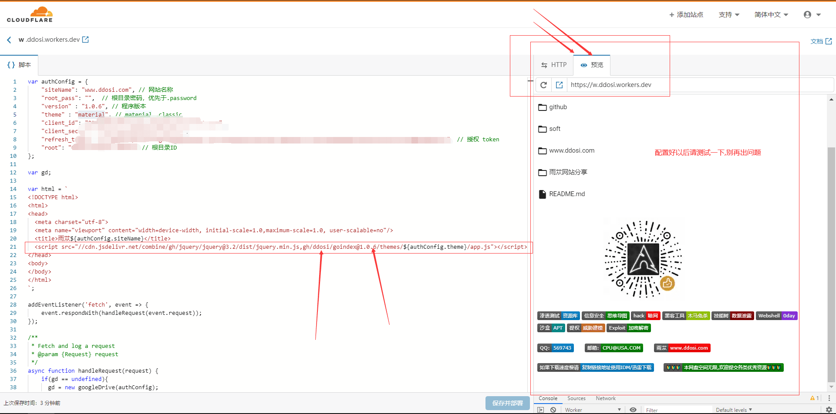Viewport: 836px width, 414px height.
Task: Click the Cloudflare logo
Action: point(30,14)
